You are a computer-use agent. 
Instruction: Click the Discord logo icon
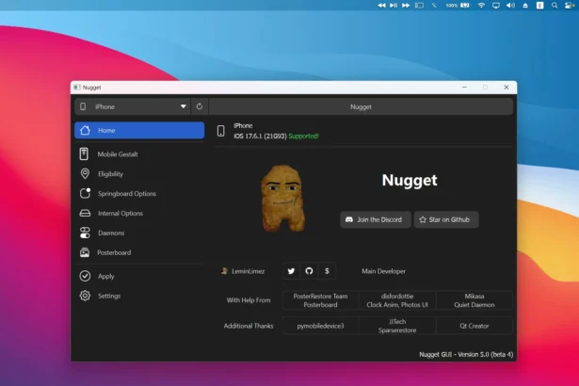pos(349,219)
